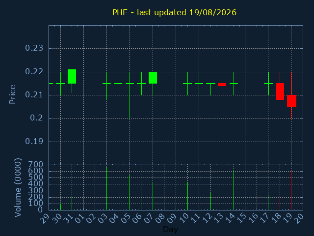Click the Volume (0000) axis title
314x236 pixels.
[x=18, y=188]
